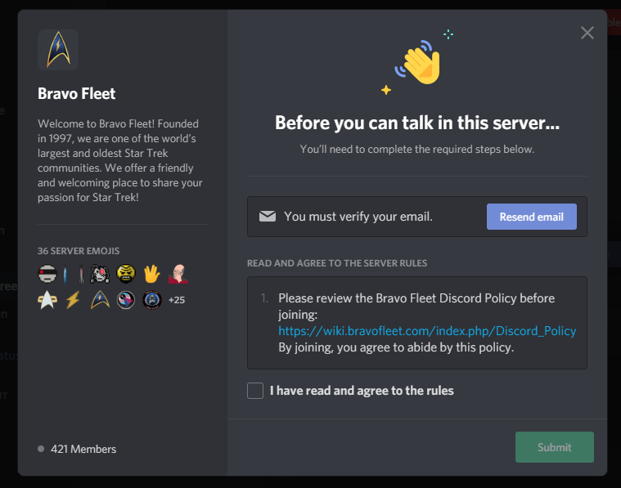Viewport: 621px width, 488px height.
Task: Select the yellow Klingon face emoji
Action: 126,274
